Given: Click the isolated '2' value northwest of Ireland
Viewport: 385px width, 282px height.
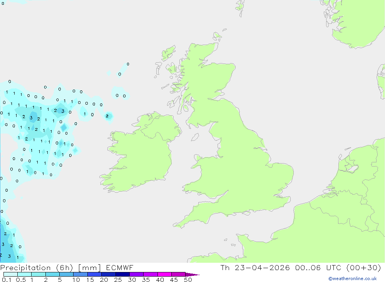Looking at the screenshot, I should pos(107,116).
